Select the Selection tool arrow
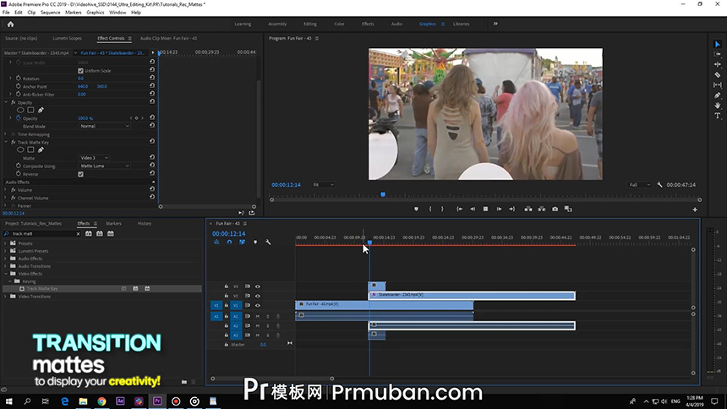 coord(717,44)
